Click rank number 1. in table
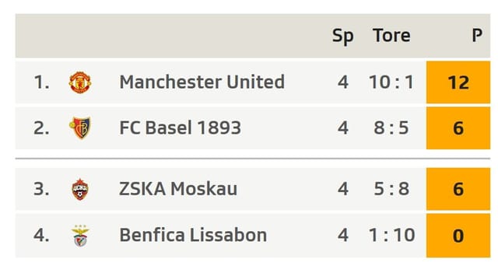498x280 pixels. pyautogui.click(x=41, y=82)
